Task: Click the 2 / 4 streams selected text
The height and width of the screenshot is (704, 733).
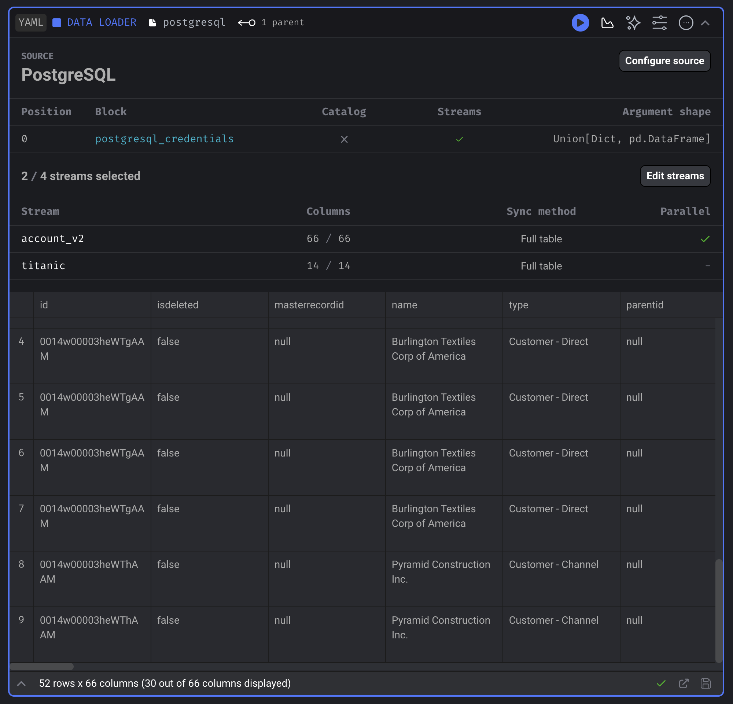Action: point(81,176)
